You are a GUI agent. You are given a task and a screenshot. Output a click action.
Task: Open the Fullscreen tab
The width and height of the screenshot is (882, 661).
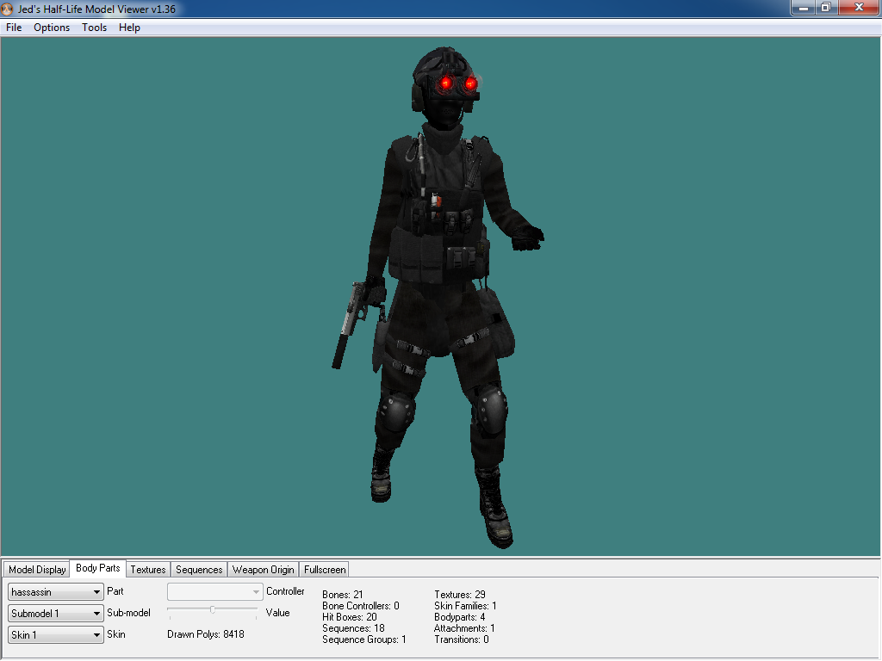coord(325,570)
